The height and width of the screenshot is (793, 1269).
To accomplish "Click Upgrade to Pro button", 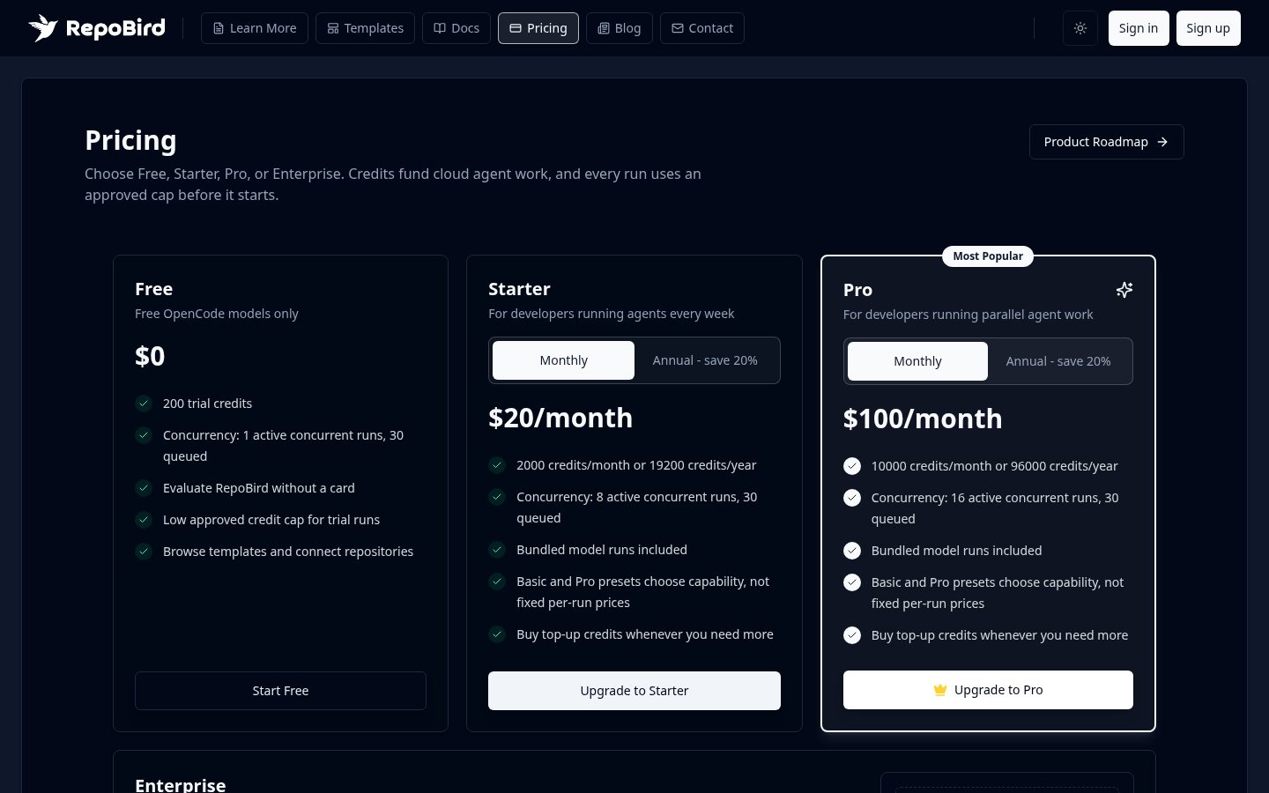I will [x=988, y=690].
